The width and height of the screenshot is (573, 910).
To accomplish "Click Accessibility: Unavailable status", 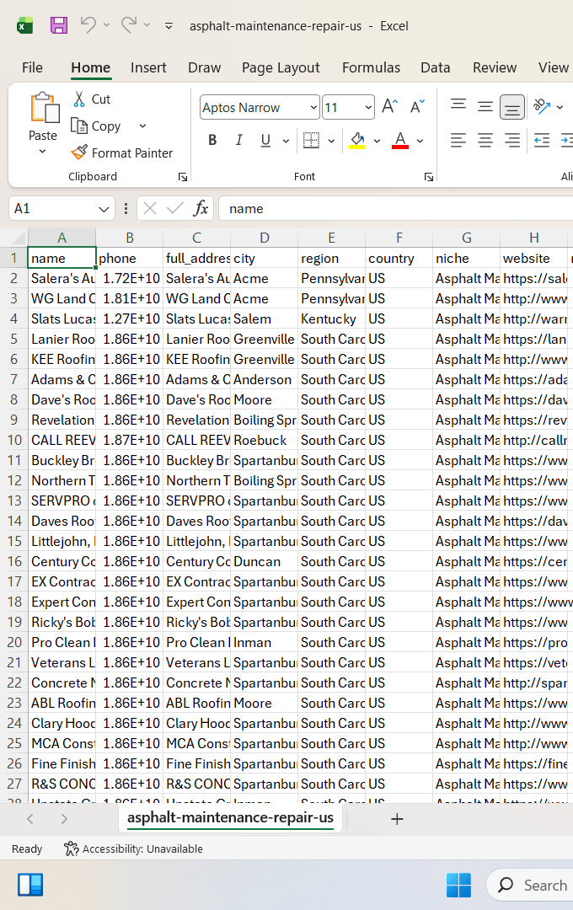I will 133,848.
